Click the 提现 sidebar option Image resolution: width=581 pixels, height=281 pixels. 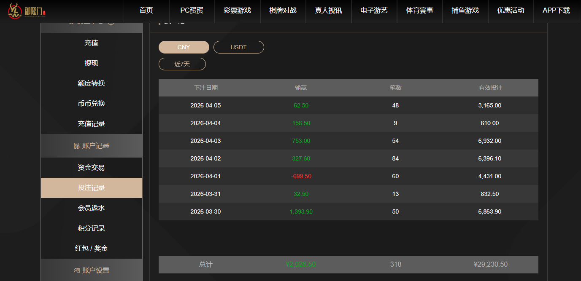pos(91,63)
